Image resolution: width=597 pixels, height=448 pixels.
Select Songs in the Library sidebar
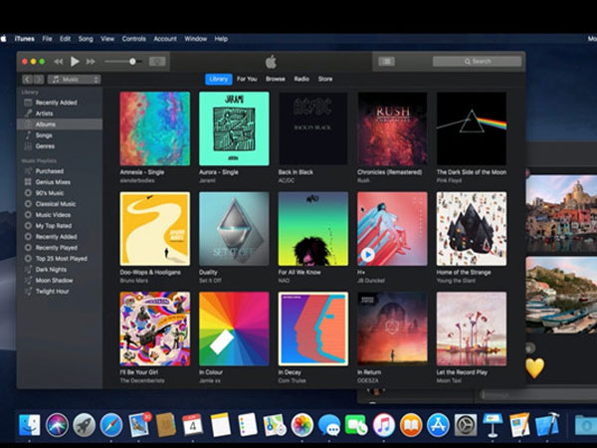pos(46,134)
